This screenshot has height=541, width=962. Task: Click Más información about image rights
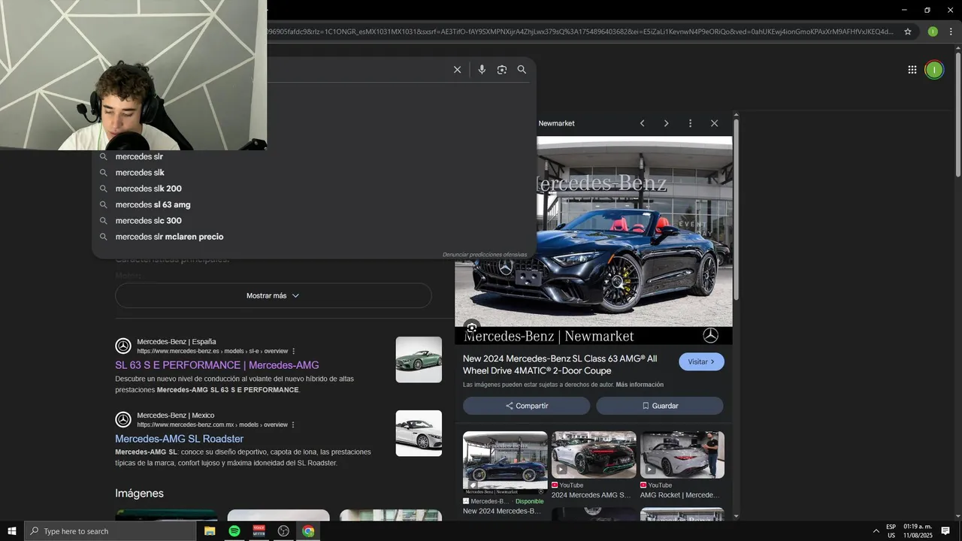coord(640,385)
